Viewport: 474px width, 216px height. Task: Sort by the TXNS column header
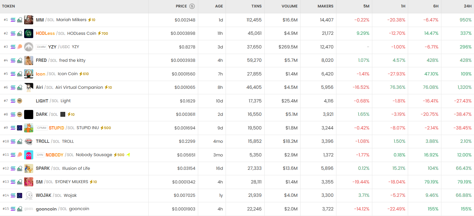click(257, 6)
